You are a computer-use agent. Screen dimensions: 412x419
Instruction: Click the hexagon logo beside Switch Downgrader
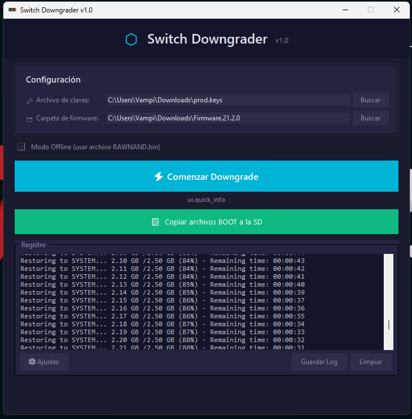tap(131, 40)
